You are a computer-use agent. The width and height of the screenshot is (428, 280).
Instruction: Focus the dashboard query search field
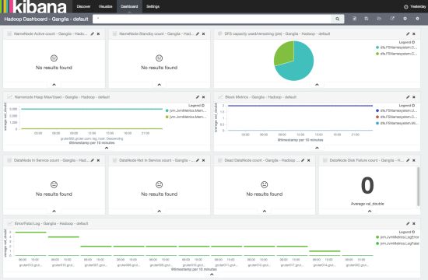tap(212, 19)
